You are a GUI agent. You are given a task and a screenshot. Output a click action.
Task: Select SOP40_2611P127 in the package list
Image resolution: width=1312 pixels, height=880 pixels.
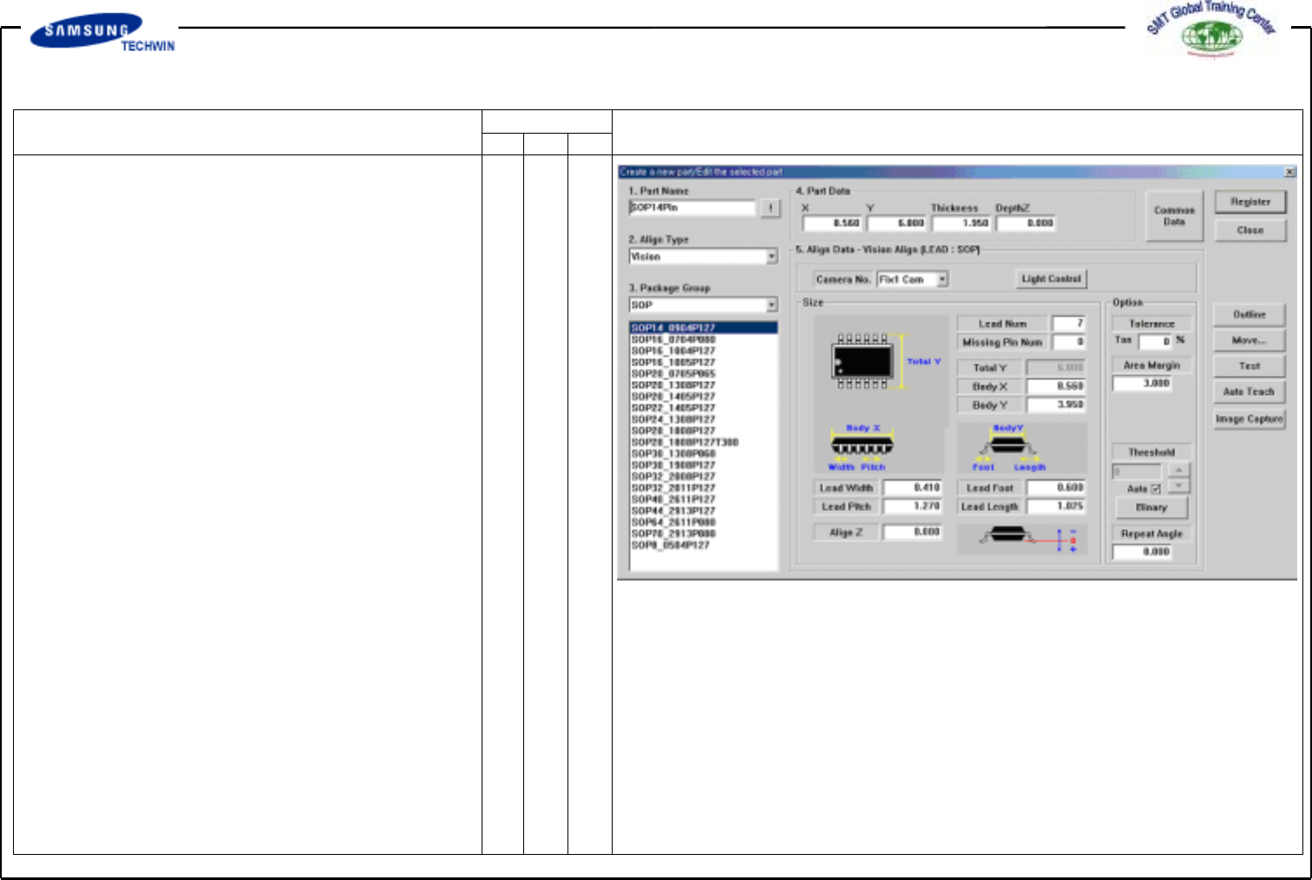(704, 499)
